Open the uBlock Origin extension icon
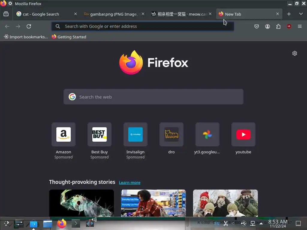307x230 pixels. (x=289, y=26)
